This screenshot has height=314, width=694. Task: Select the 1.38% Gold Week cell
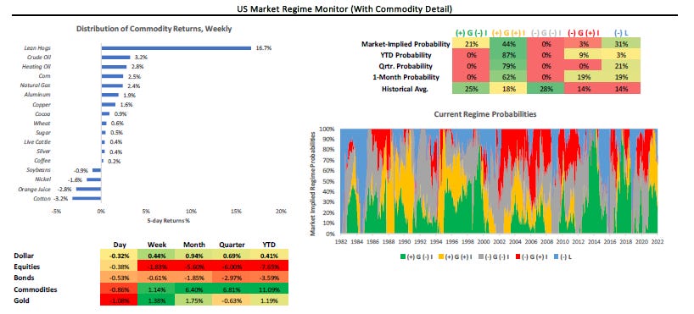coord(157,300)
